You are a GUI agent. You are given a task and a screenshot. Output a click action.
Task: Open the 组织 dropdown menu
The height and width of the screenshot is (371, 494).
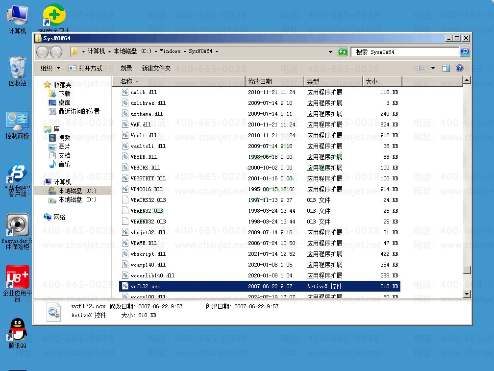coord(50,68)
